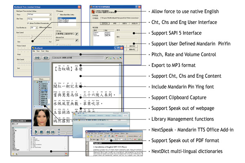Click the file path field in NextSpeak toolbar
This screenshot has height=163, width=245.
click(x=78, y=58)
